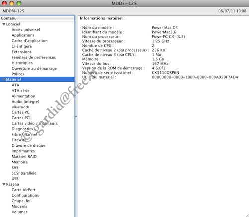Zoom window with green button
The height and width of the screenshot is (217, 249).
point(19,3)
